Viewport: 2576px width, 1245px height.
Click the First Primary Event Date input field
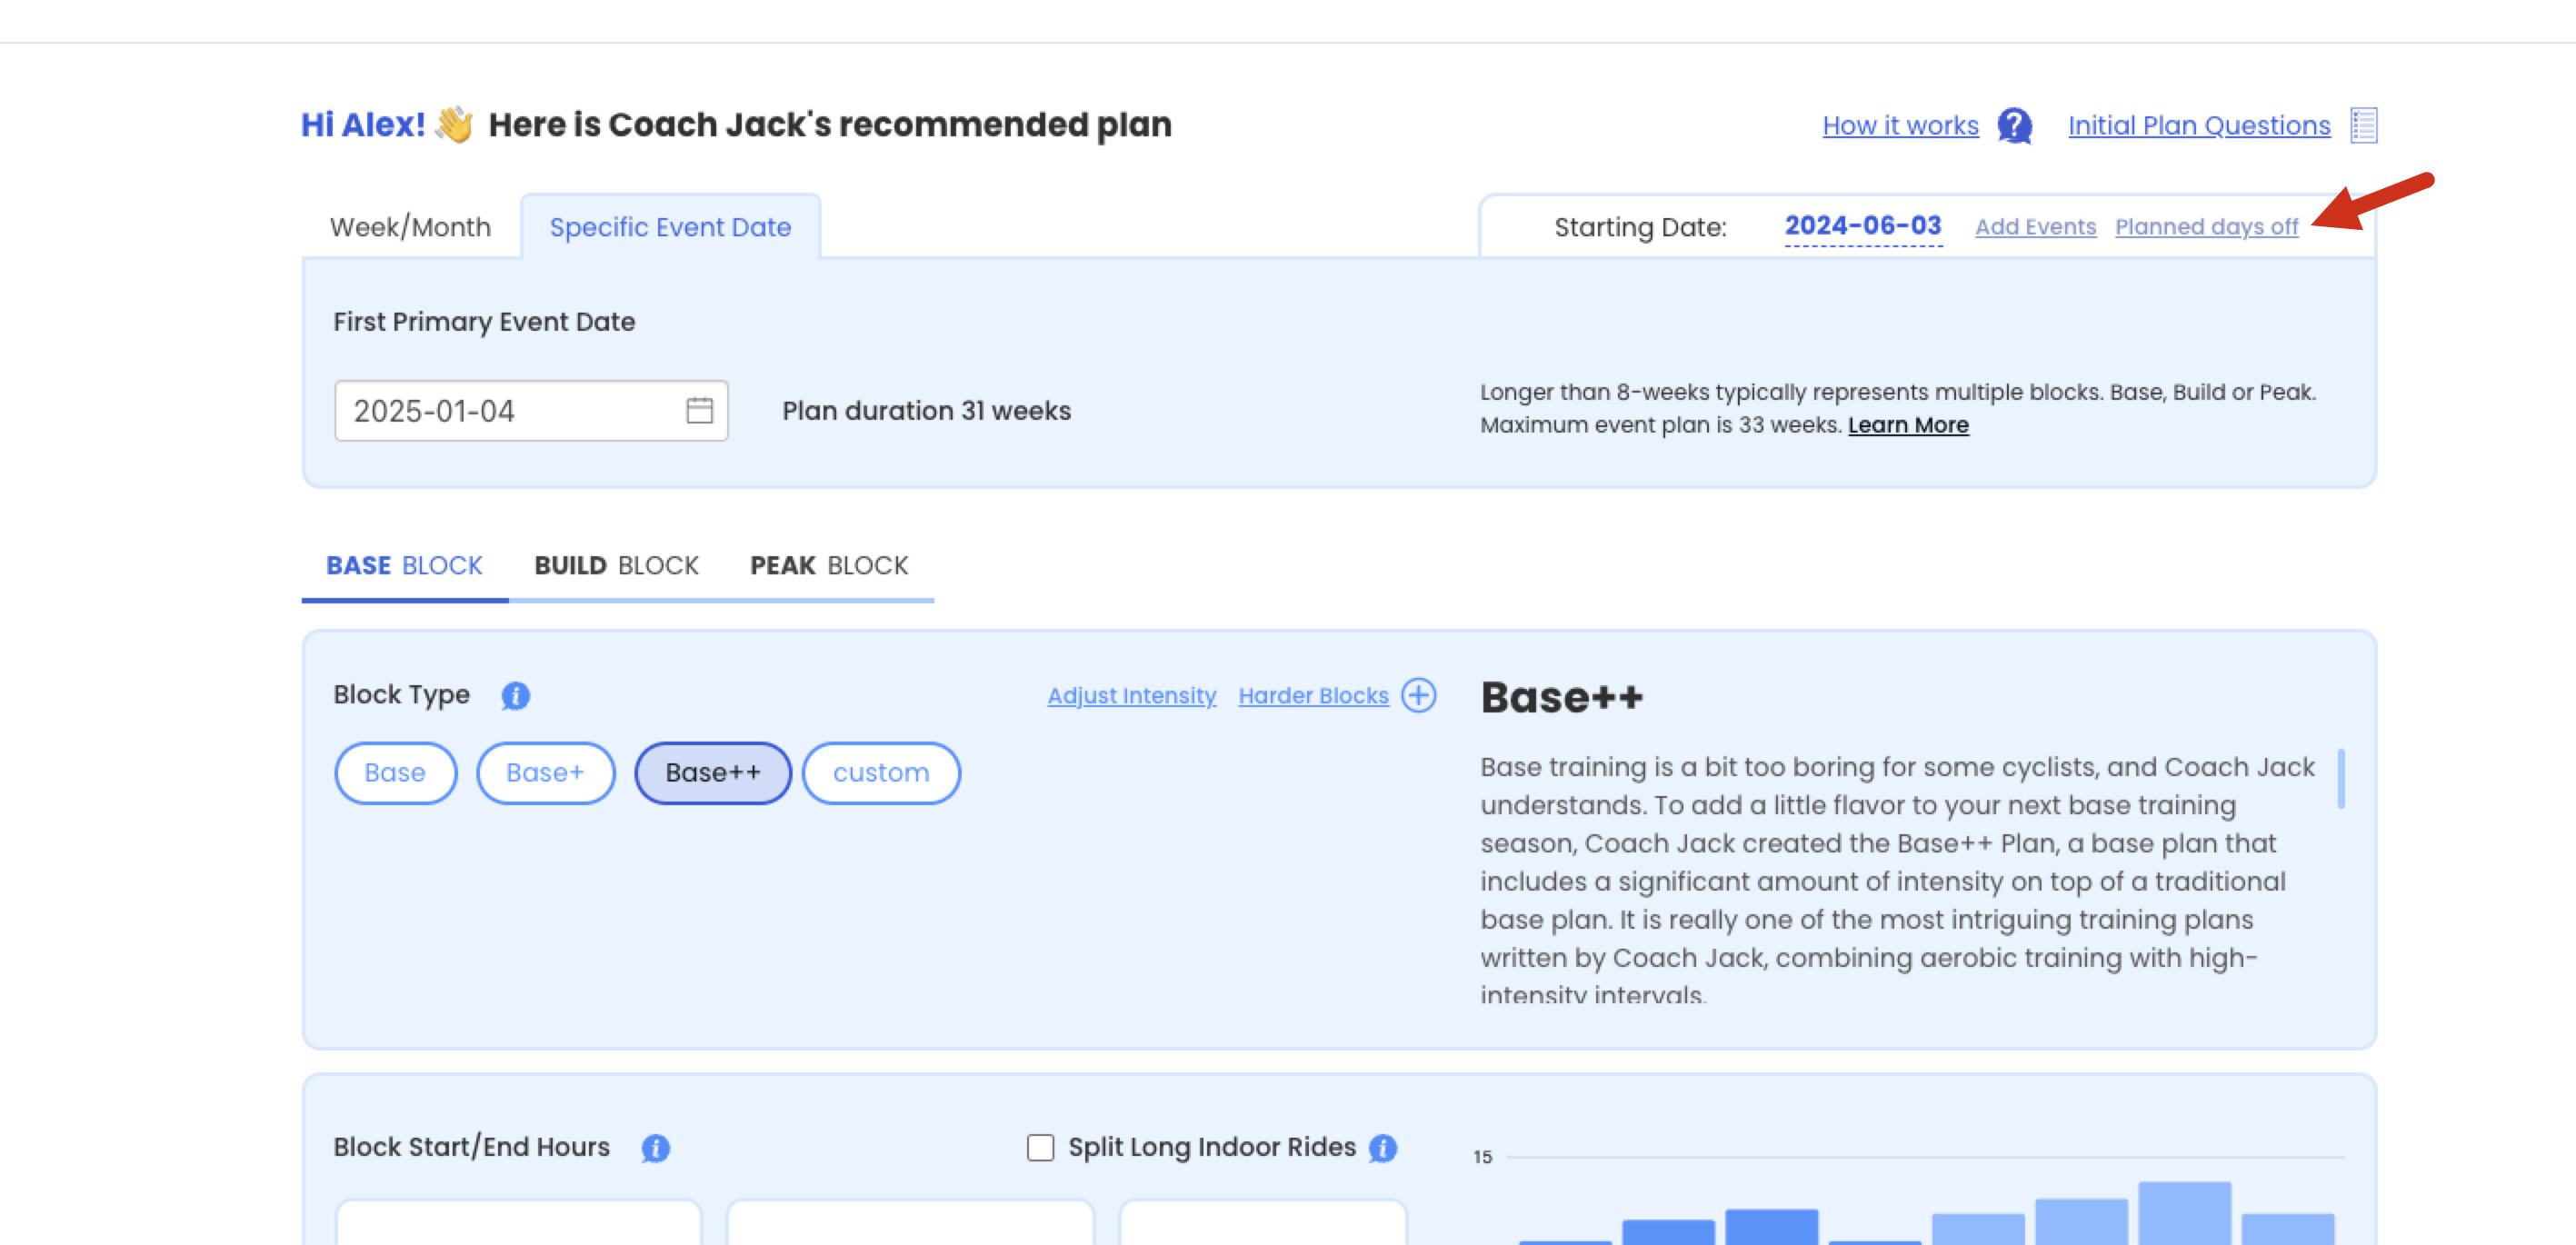click(531, 410)
